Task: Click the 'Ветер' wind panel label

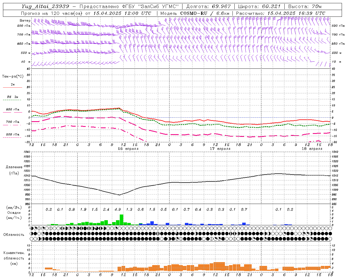Action: click(25, 21)
